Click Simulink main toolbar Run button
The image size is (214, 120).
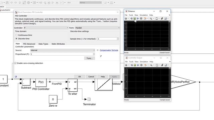(x=49, y=3)
